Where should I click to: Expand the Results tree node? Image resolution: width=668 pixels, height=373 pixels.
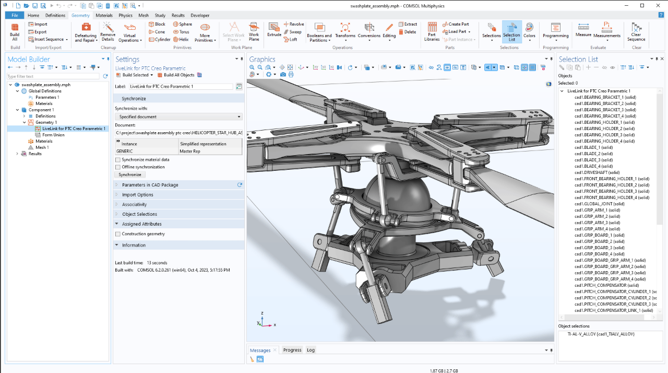click(17, 154)
